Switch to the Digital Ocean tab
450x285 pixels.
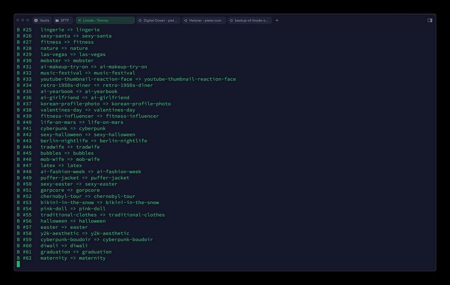[x=158, y=20]
